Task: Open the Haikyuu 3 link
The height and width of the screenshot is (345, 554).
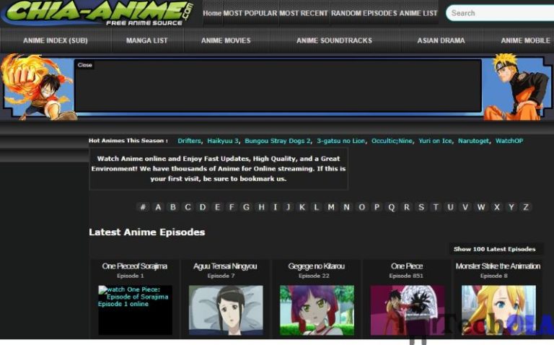Action: click(223, 141)
